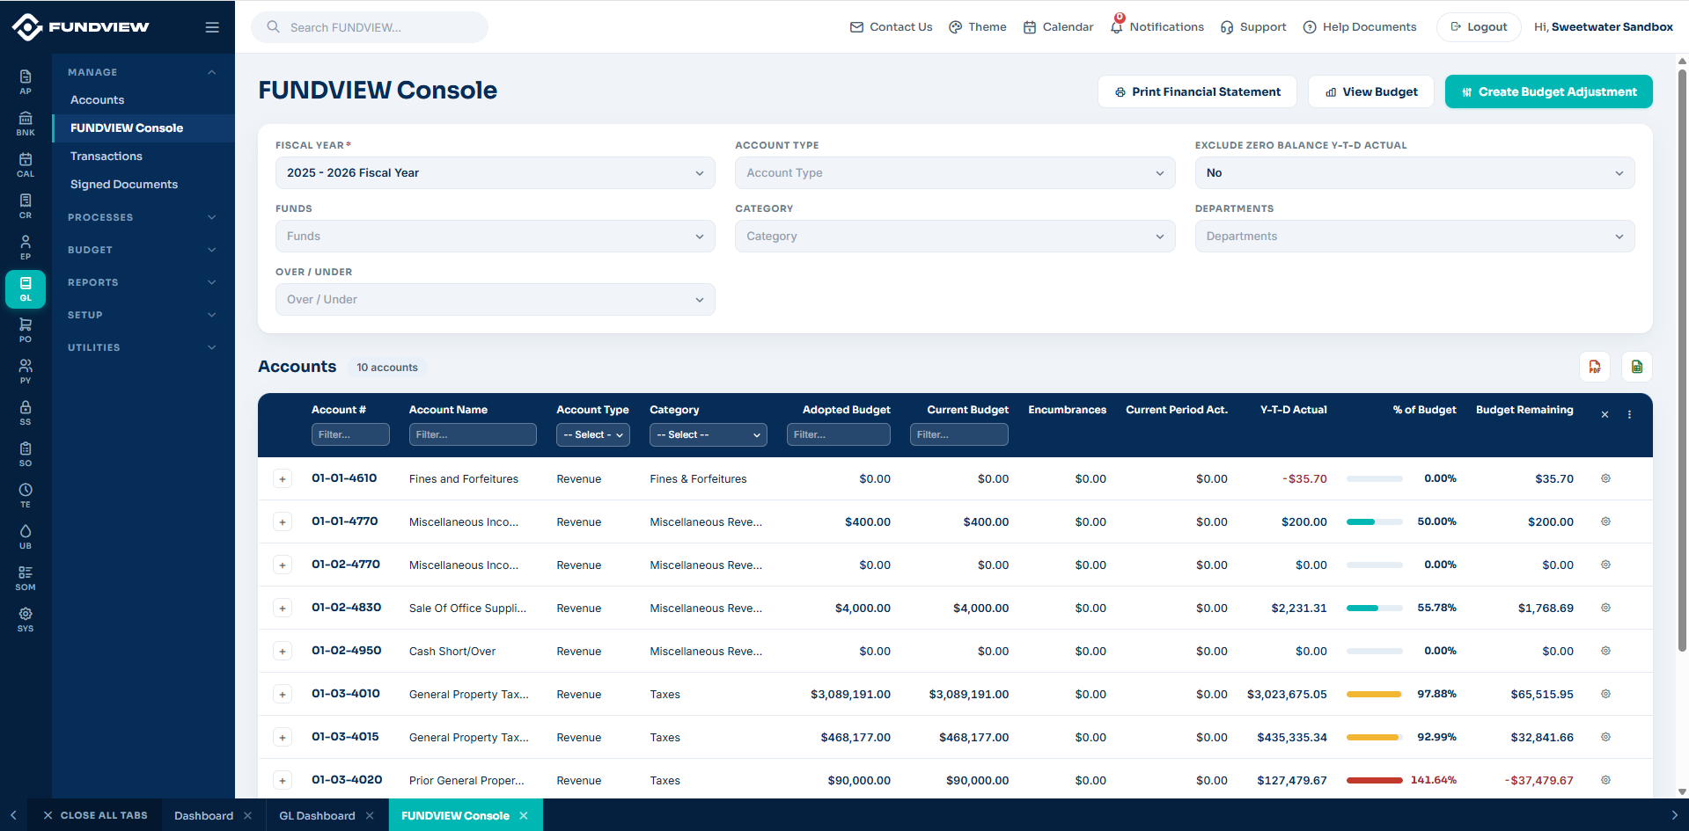Open the PO purchase order module
Screen dimensions: 1689x831
(26, 330)
